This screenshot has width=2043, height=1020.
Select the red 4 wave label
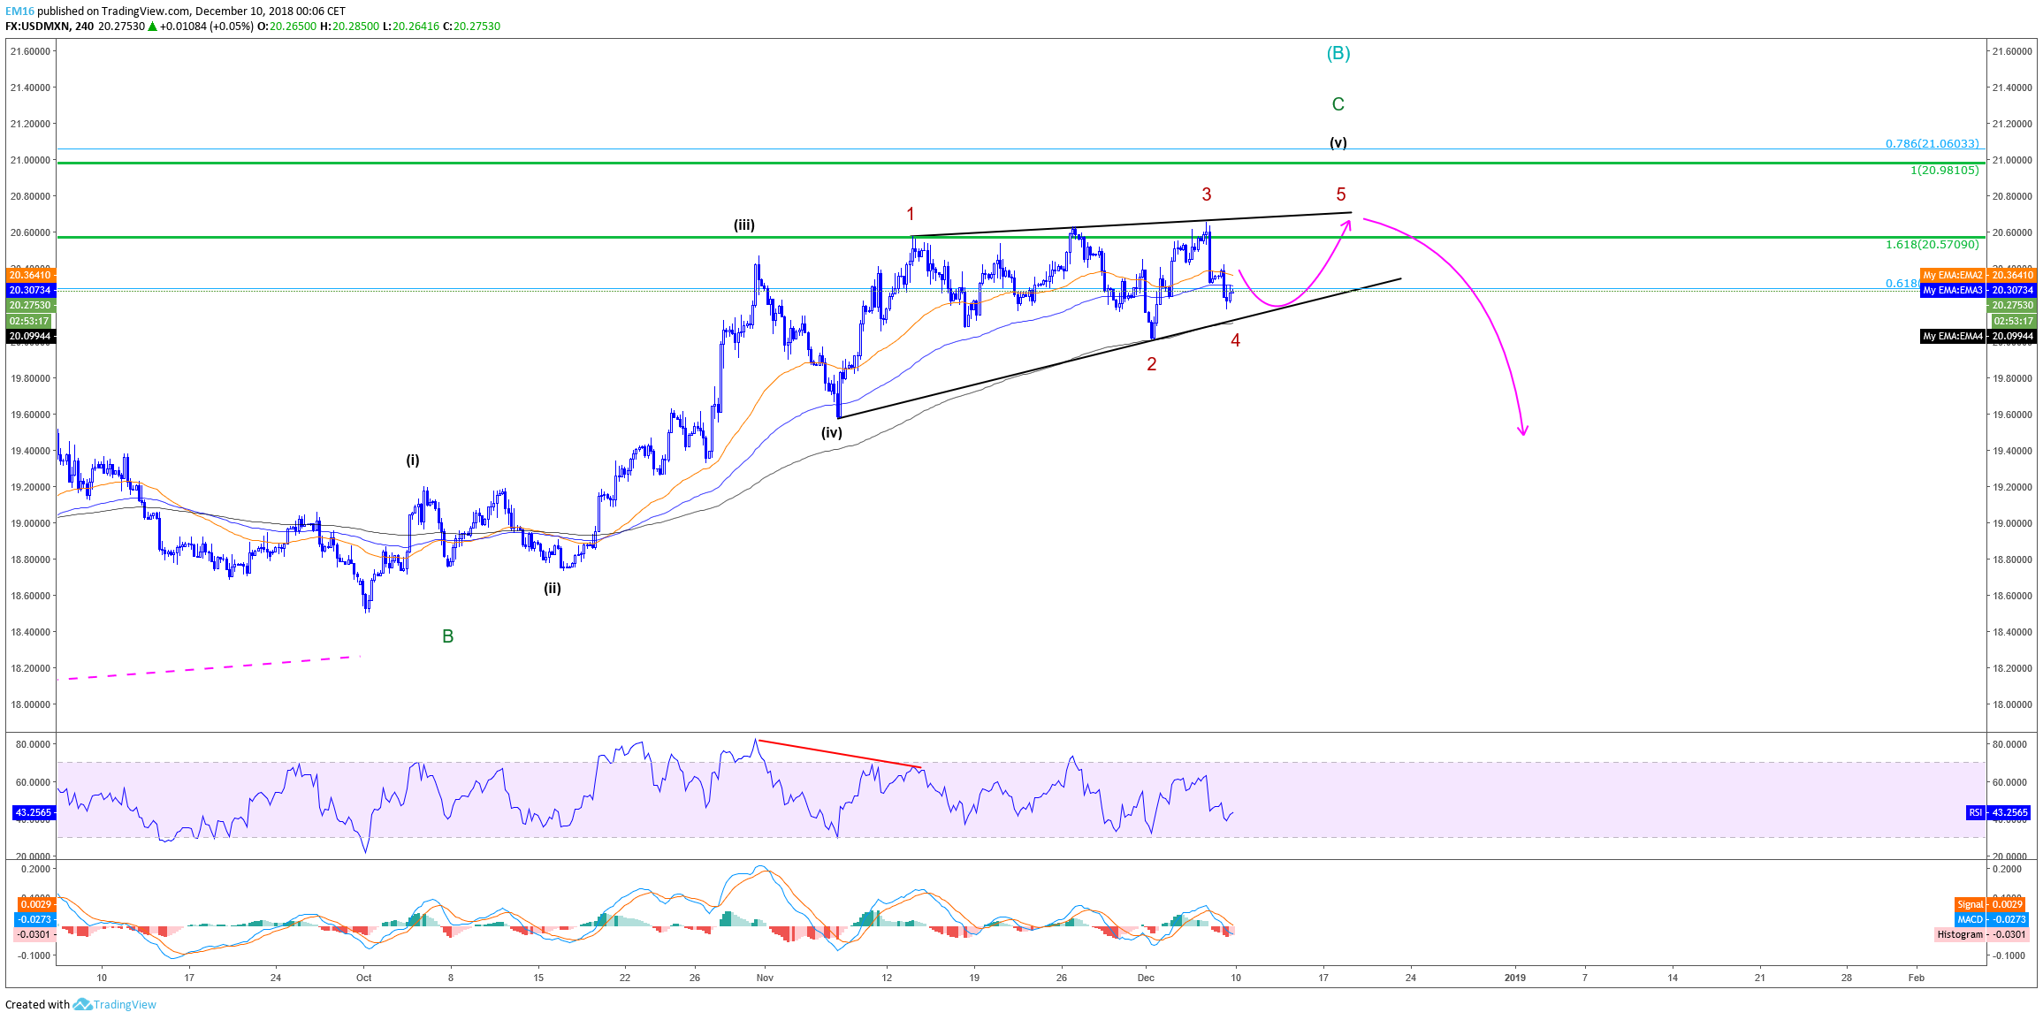coord(1236,340)
